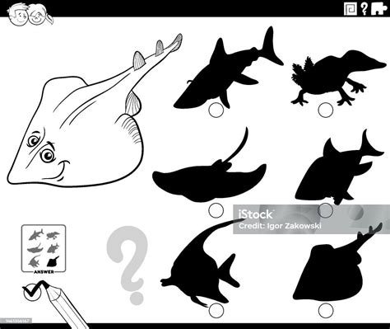Click the large gray question mark
Screen dimensions: 390x329
[x=128, y=265]
